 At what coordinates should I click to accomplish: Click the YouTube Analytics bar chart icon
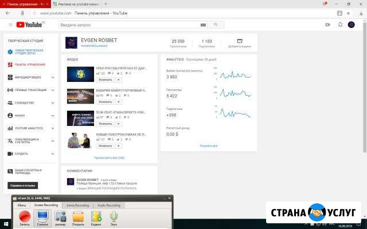(10, 128)
